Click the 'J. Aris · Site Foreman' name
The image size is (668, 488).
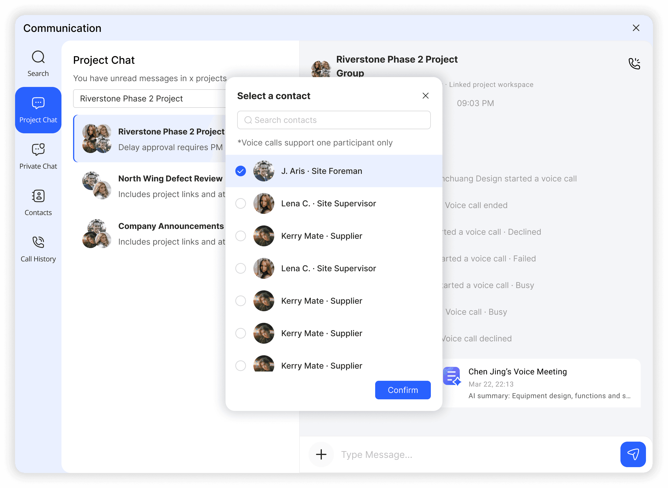tap(322, 171)
